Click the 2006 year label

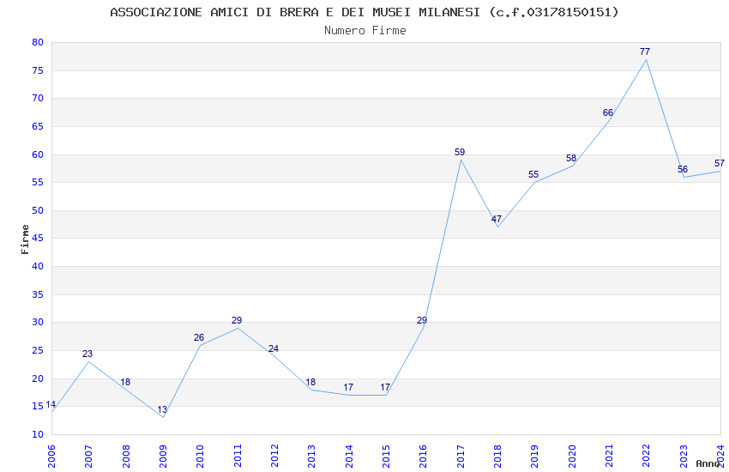pyautogui.click(x=51, y=456)
